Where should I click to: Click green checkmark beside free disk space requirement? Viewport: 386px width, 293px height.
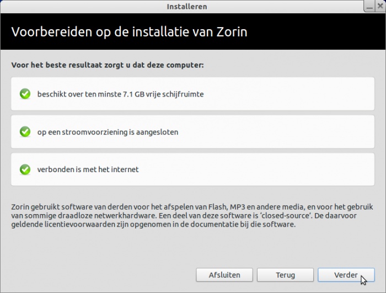(x=25, y=94)
